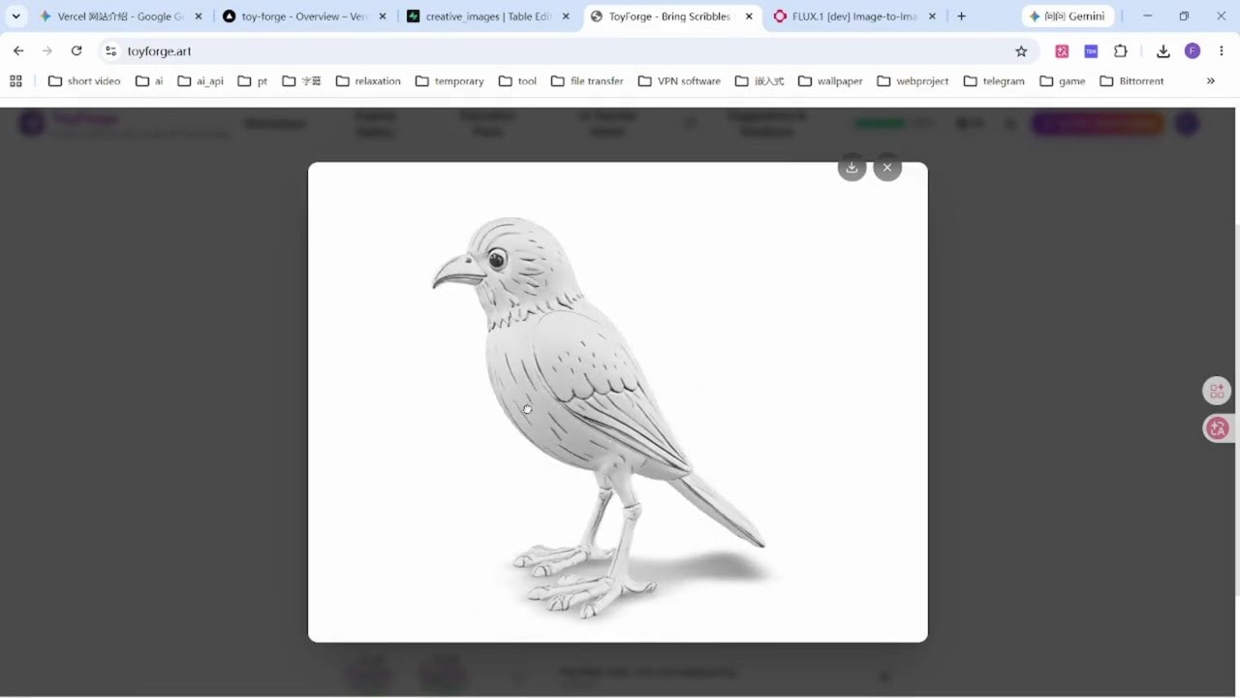
Task: Open the Bittorrent bookmark folder
Action: coord(1131,81)
